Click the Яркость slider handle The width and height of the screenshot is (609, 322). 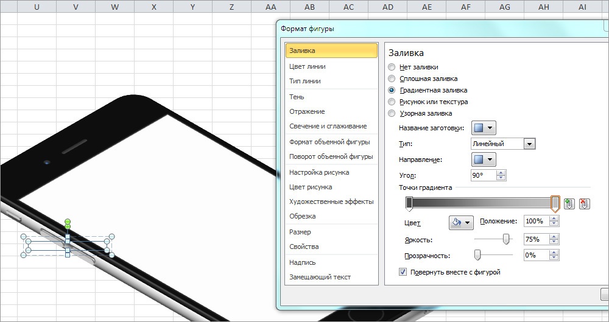[x=505, y=239]
